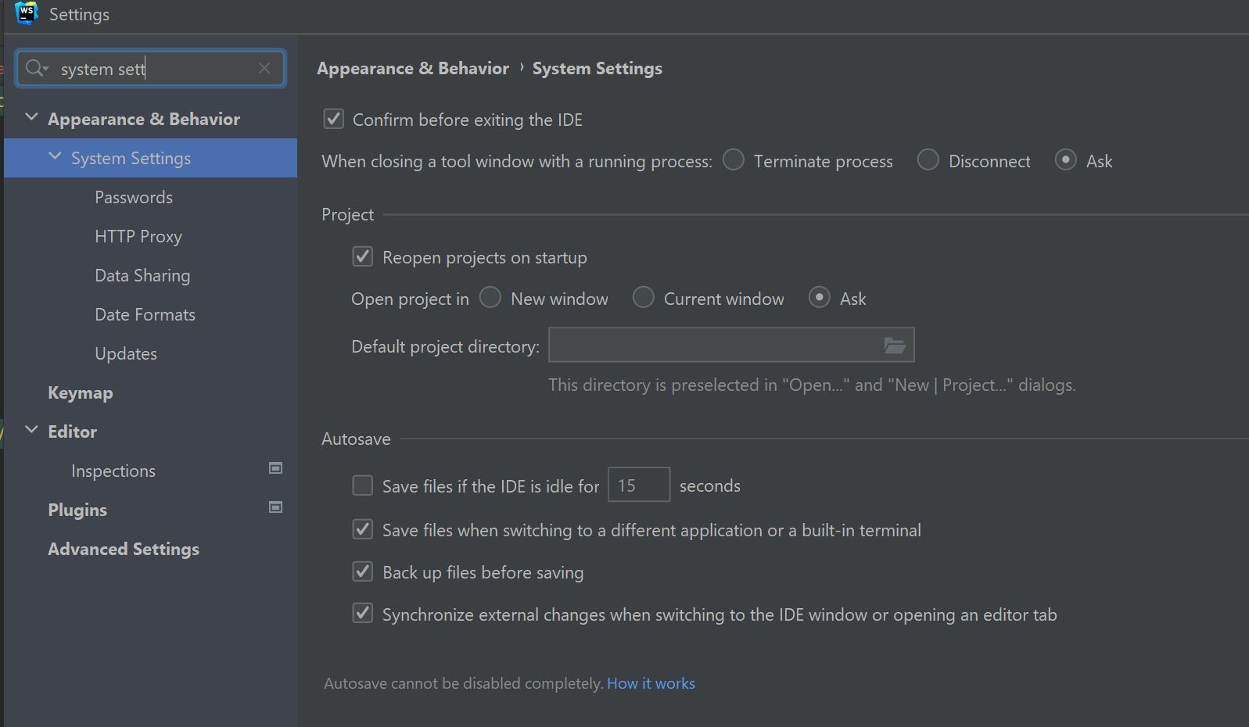This screenshot has width=1249, height=727.
Task: Enable Save files if IDE is idle checkbox
Action: (363, 485)
